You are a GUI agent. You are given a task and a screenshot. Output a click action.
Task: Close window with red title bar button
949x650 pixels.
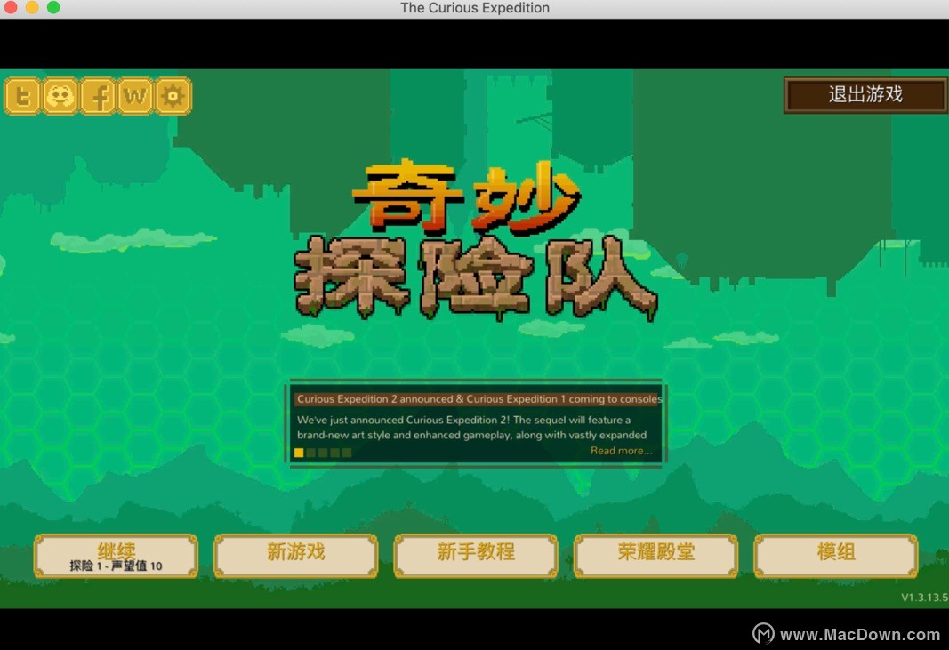[x=11, y=7]
